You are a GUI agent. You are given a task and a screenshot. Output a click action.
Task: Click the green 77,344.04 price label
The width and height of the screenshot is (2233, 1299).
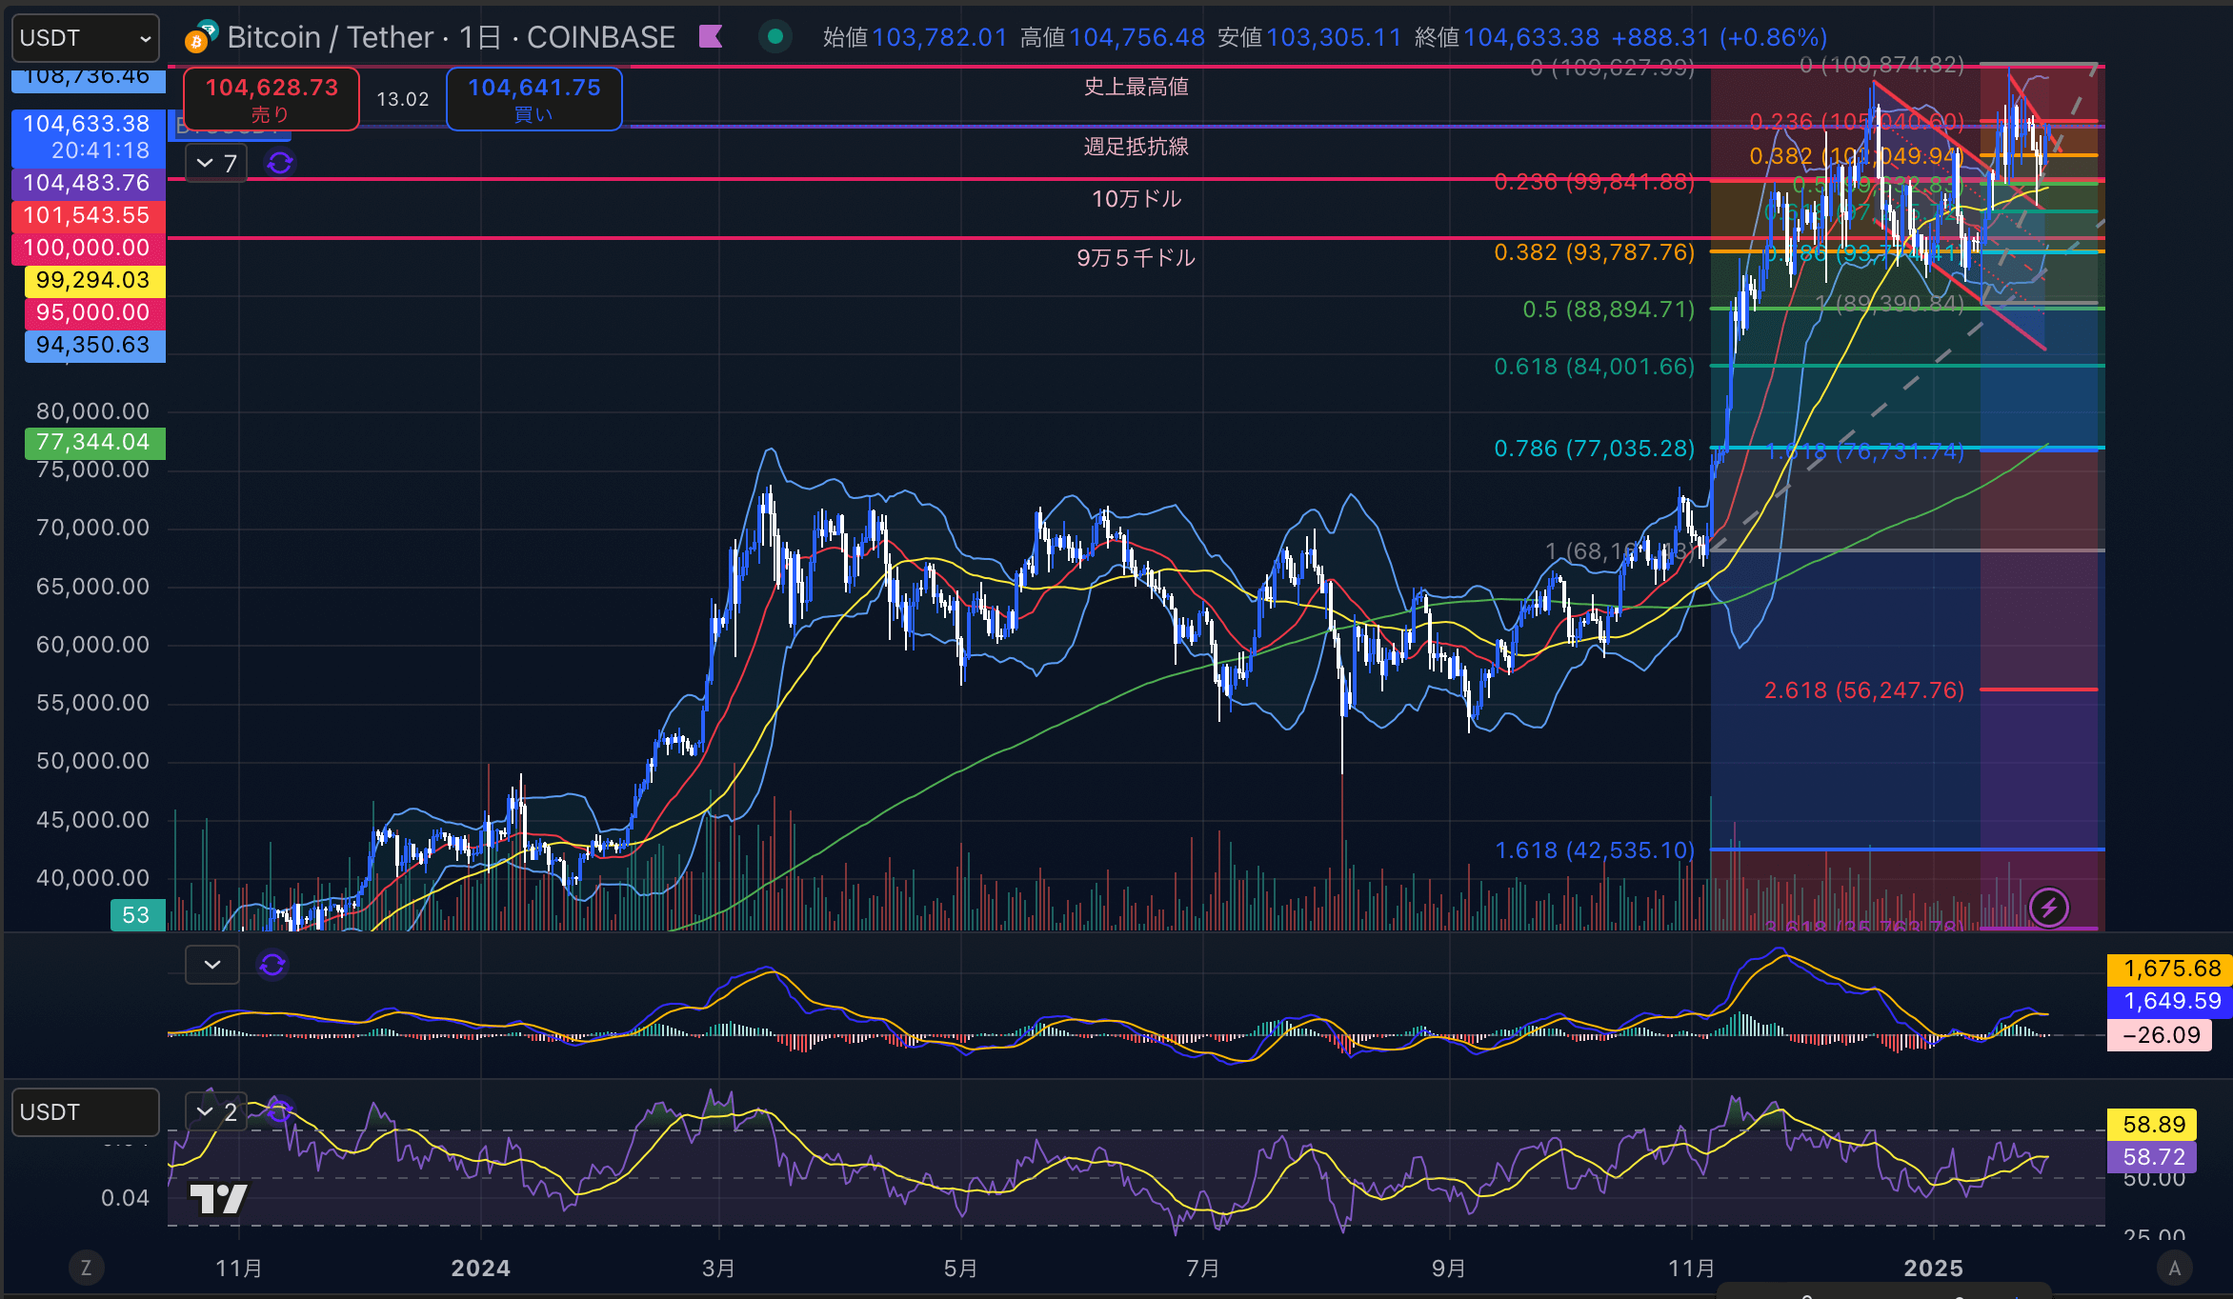pos(94,443)
